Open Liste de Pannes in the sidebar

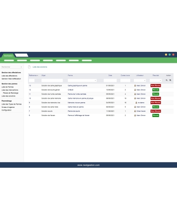(x=8, y=87)
